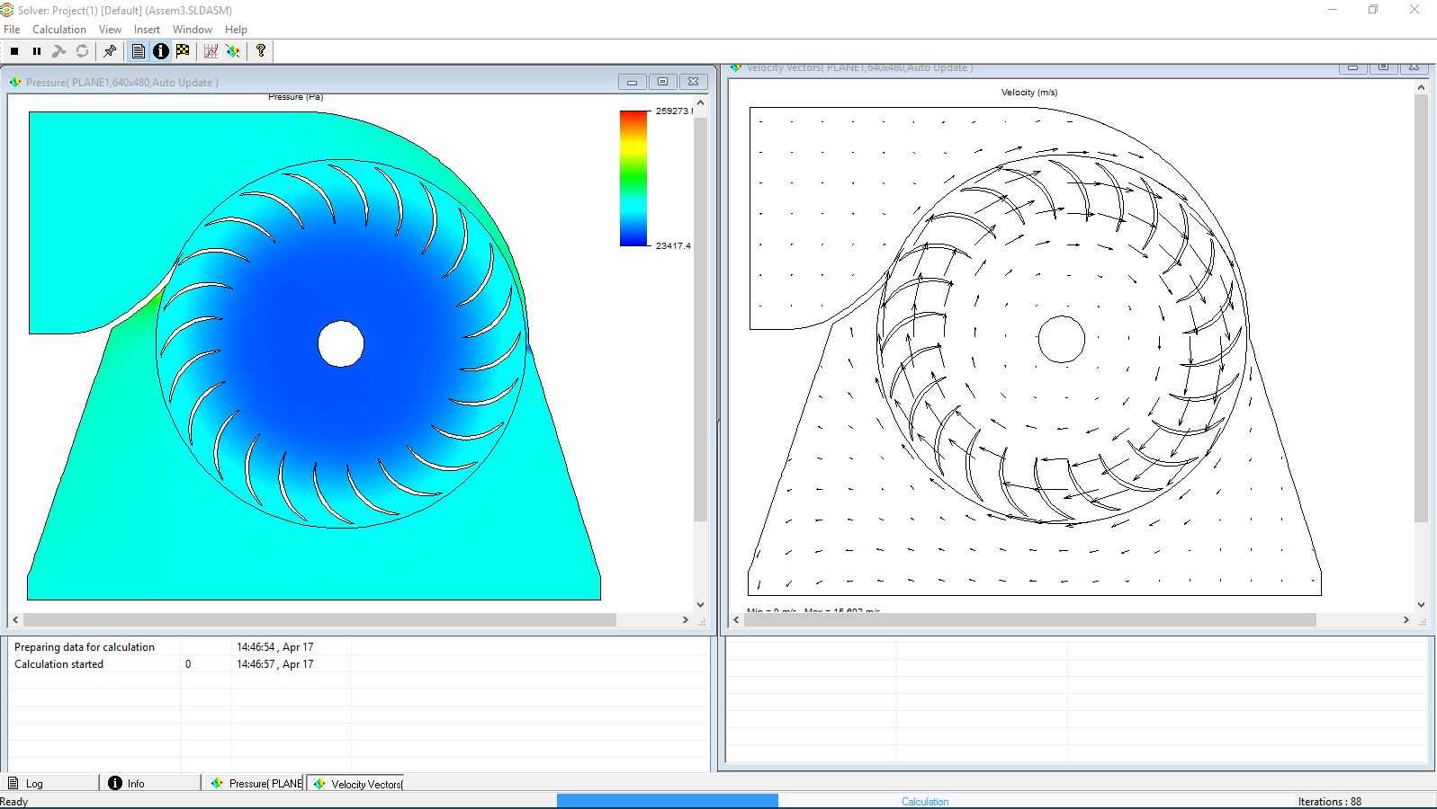Pause the solver using the pause icon
Viewport: 1437px width, 809px height.
pyautogui.click(x=37, y=51)
